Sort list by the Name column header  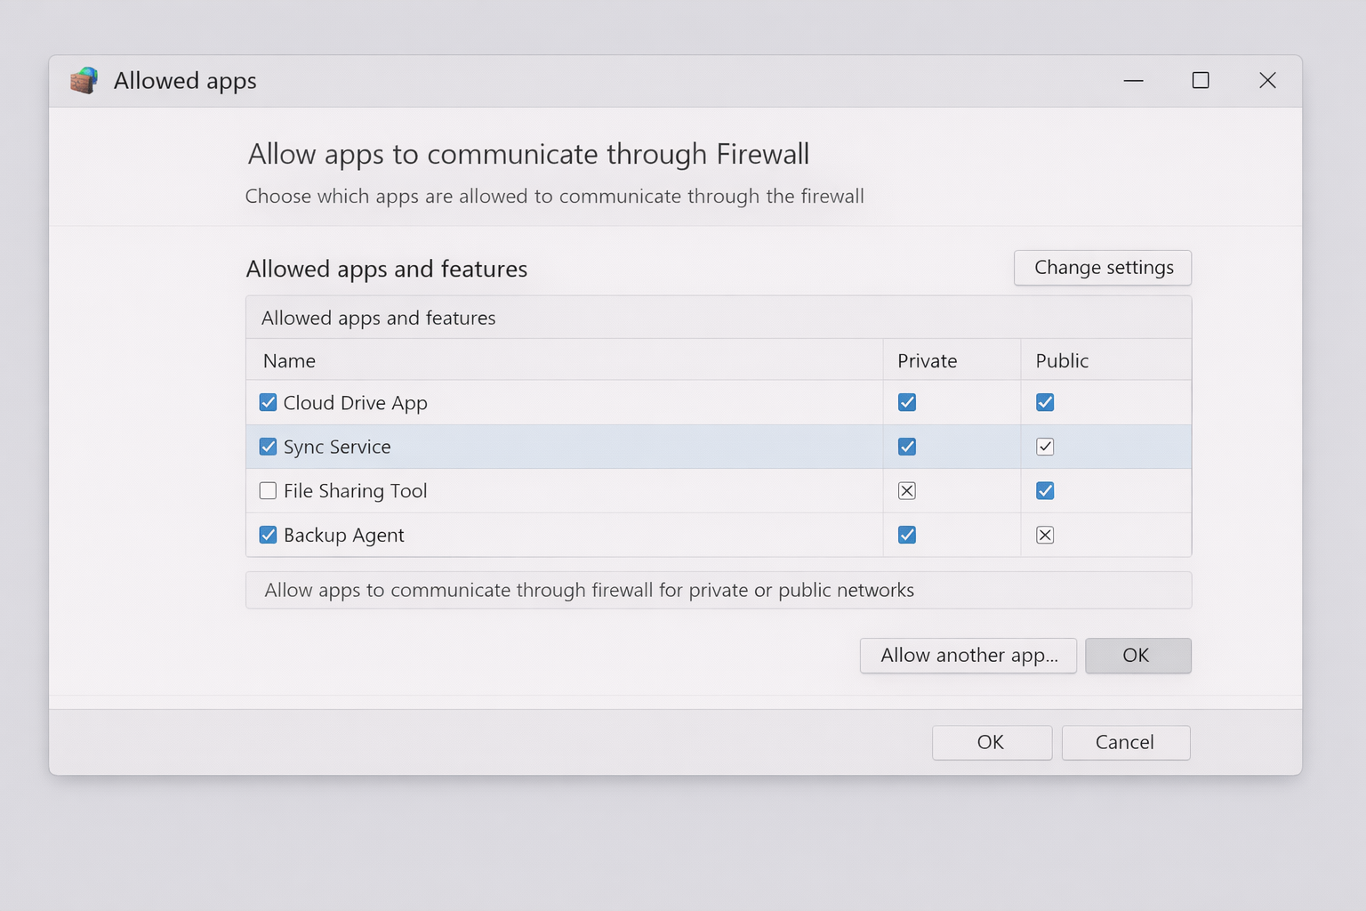(x=290, y=360)
